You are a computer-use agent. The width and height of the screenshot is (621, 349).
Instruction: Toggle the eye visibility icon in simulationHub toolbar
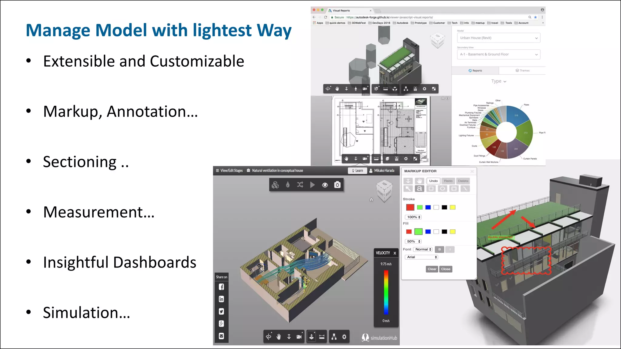tap(325, 185)
